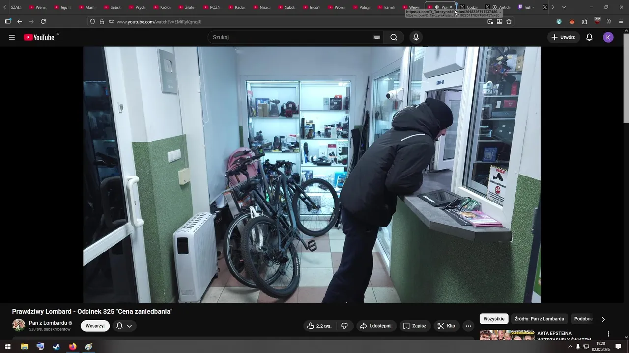List all tabs dropdown arrow

click(x=564, y=7)
